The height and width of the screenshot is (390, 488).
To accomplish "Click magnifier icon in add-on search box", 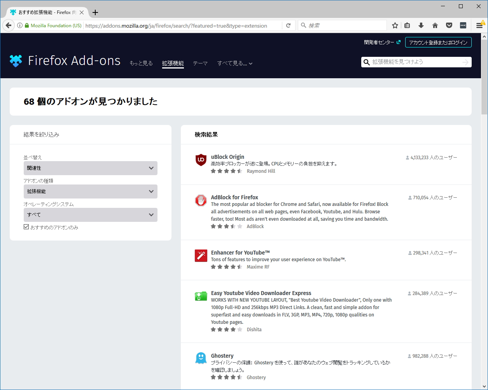I will tap(366, 62).
